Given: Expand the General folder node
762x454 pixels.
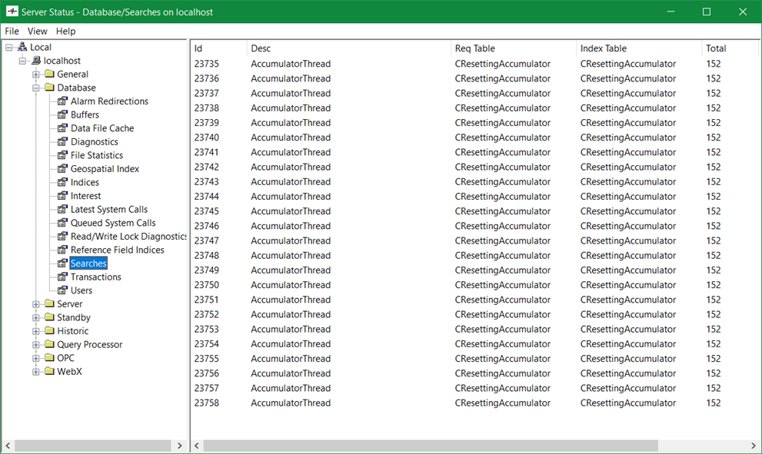Looking at the screenshot, I should pyautogui.click(x=36, y=75).
